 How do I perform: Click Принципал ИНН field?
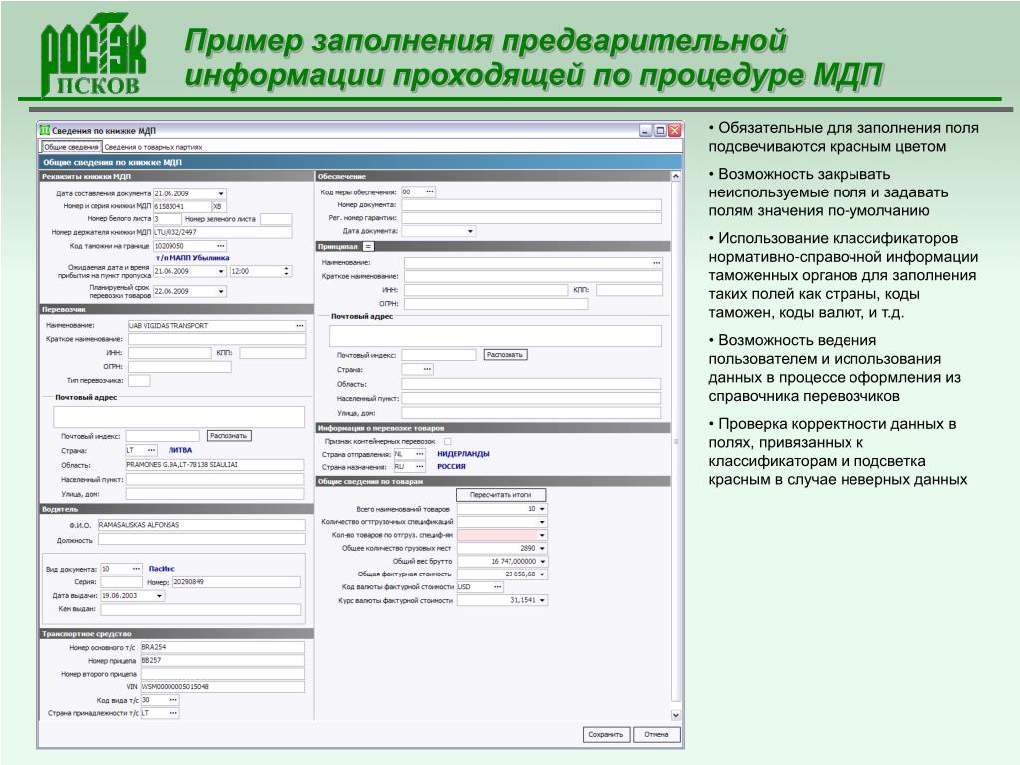tap(485, 291)
